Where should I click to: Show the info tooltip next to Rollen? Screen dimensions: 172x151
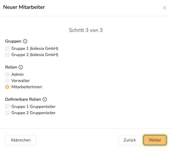pos(21,67)
